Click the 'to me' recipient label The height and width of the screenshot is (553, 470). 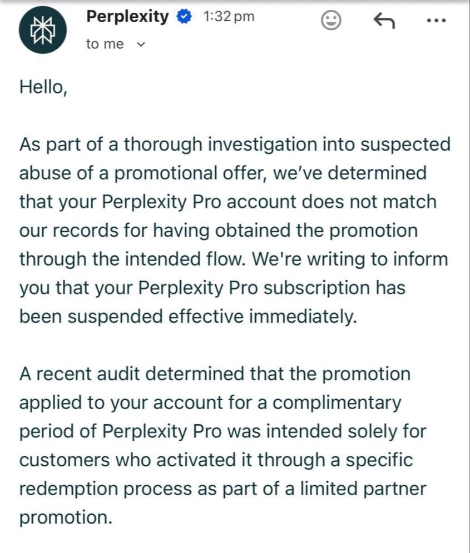105,44
